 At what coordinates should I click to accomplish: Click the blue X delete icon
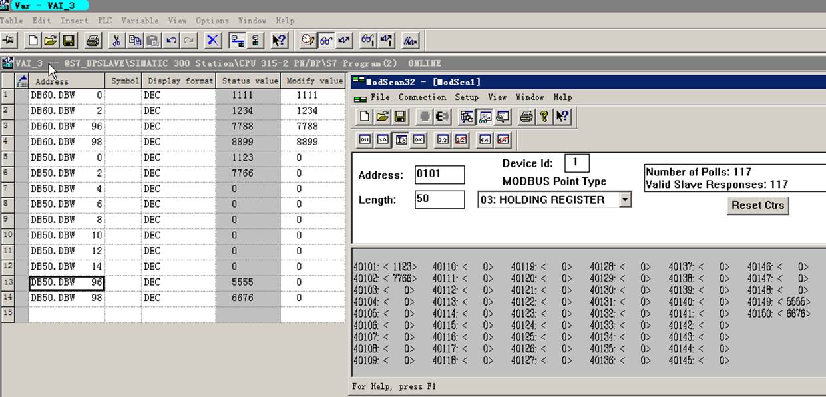[212, 41]
